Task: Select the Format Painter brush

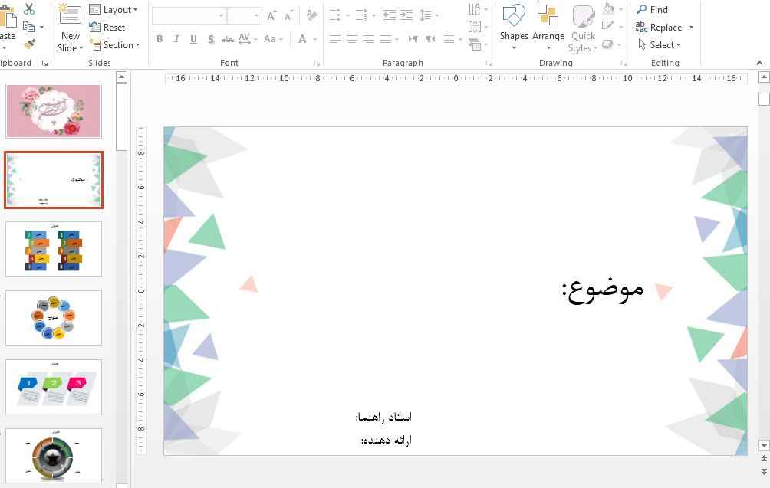Action: click(x=29, y=44)
